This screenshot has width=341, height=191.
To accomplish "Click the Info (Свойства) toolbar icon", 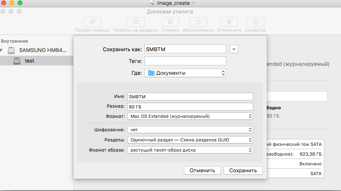I will pyautogui.click(x=255, y=22).
